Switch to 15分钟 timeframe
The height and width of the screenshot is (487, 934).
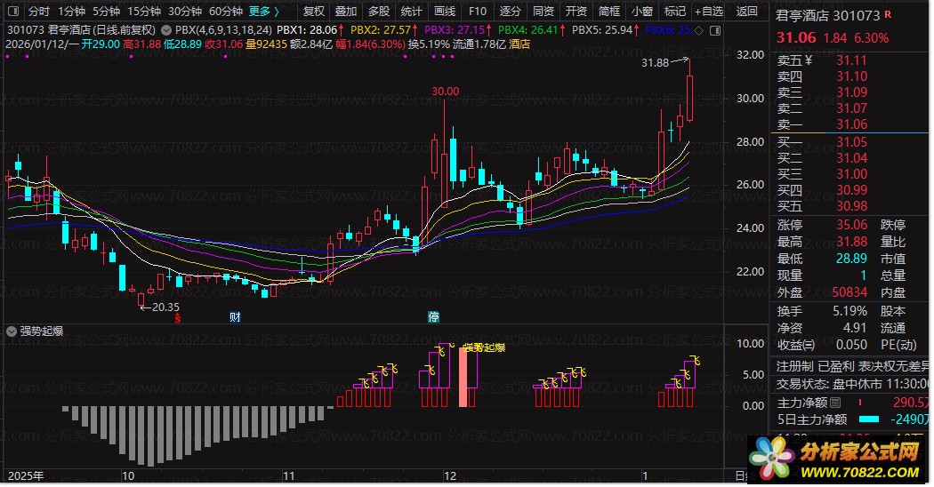click(x=144, y=12)
